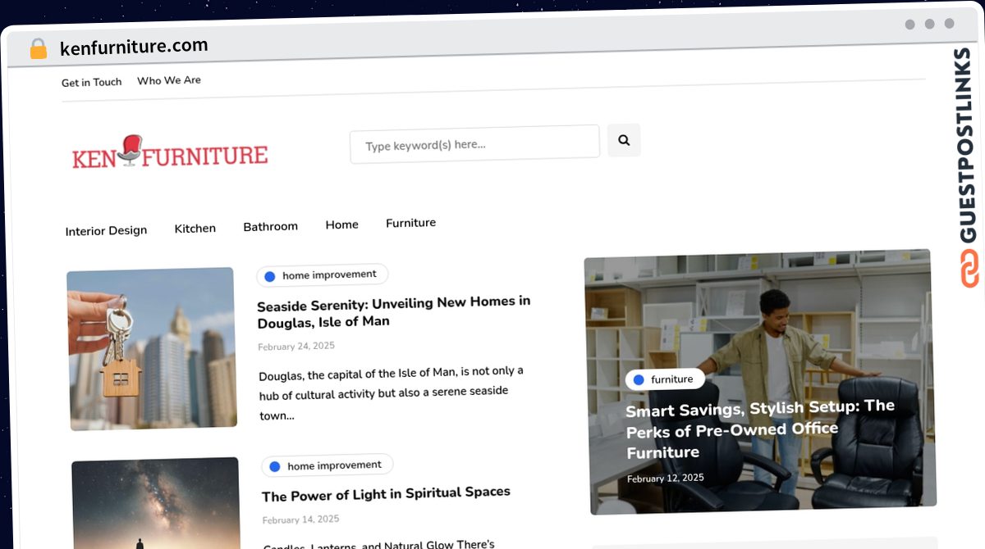Click the padlock icon in address bar
This screenshot has height=549, width=985.
(38, 48)
